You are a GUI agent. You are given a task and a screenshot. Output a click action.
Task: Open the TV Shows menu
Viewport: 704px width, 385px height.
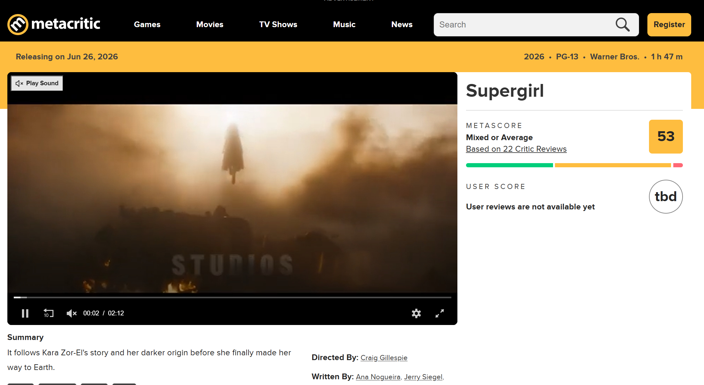click(278, 25)
